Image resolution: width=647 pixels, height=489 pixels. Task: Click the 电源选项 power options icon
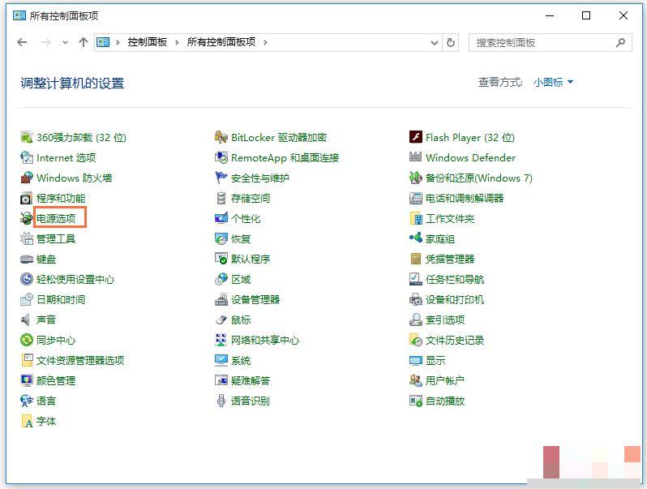point(27,218)
